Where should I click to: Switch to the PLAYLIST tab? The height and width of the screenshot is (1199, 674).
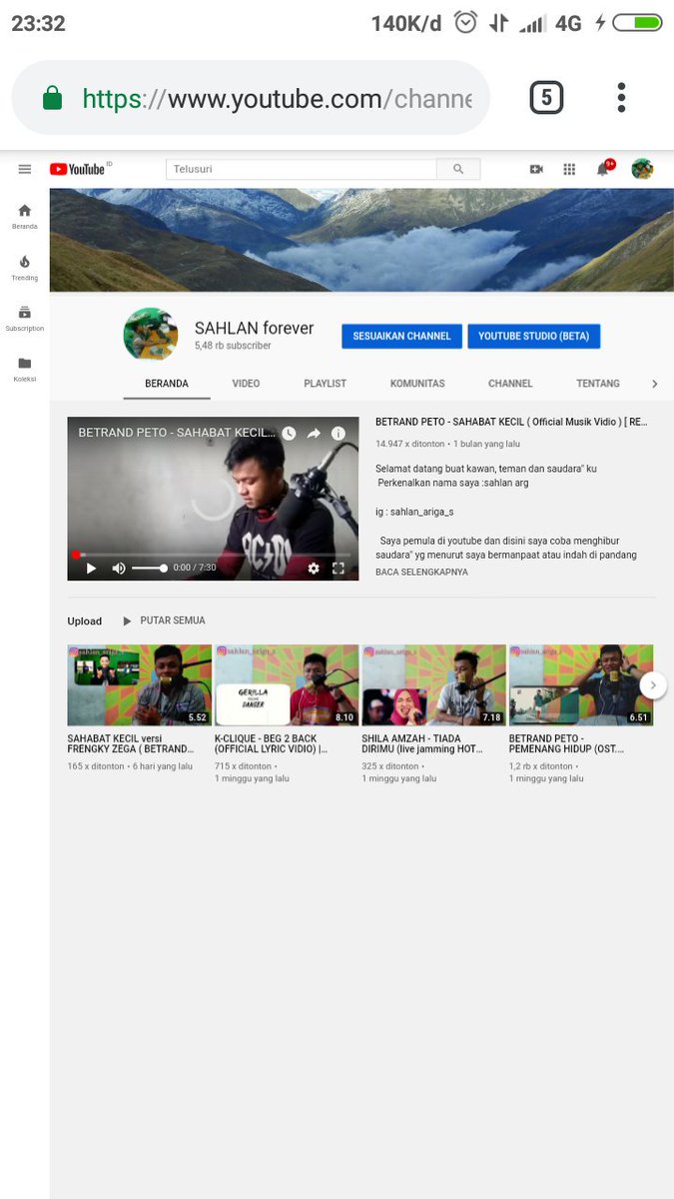[326, 384]
